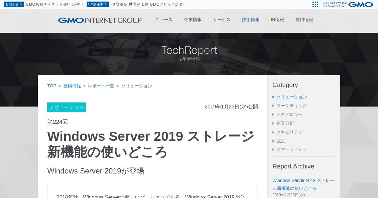Click the Category sidebar heading

[285, 85]
